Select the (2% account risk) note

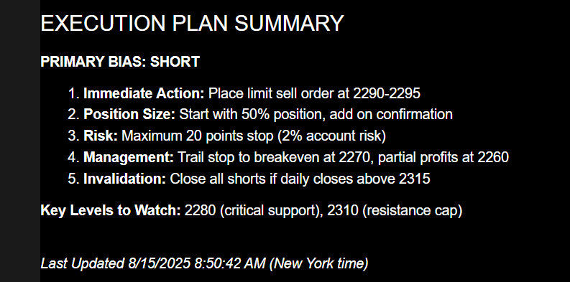[331, 136]
